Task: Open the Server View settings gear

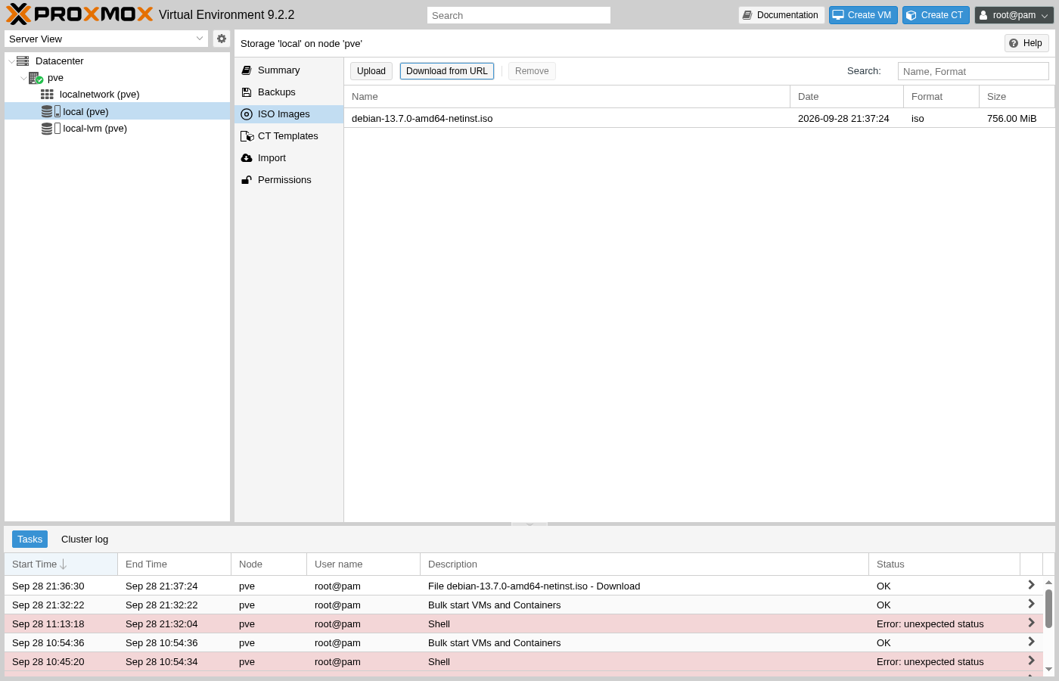Action: tap(222, 39)
